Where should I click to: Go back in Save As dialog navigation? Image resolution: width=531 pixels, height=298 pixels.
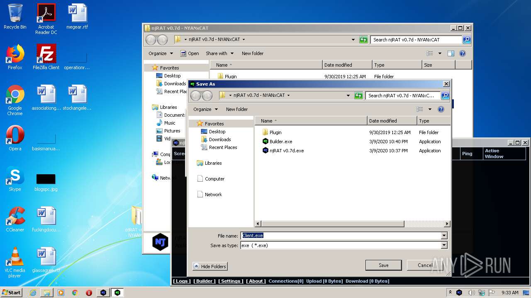coord(195,96)
